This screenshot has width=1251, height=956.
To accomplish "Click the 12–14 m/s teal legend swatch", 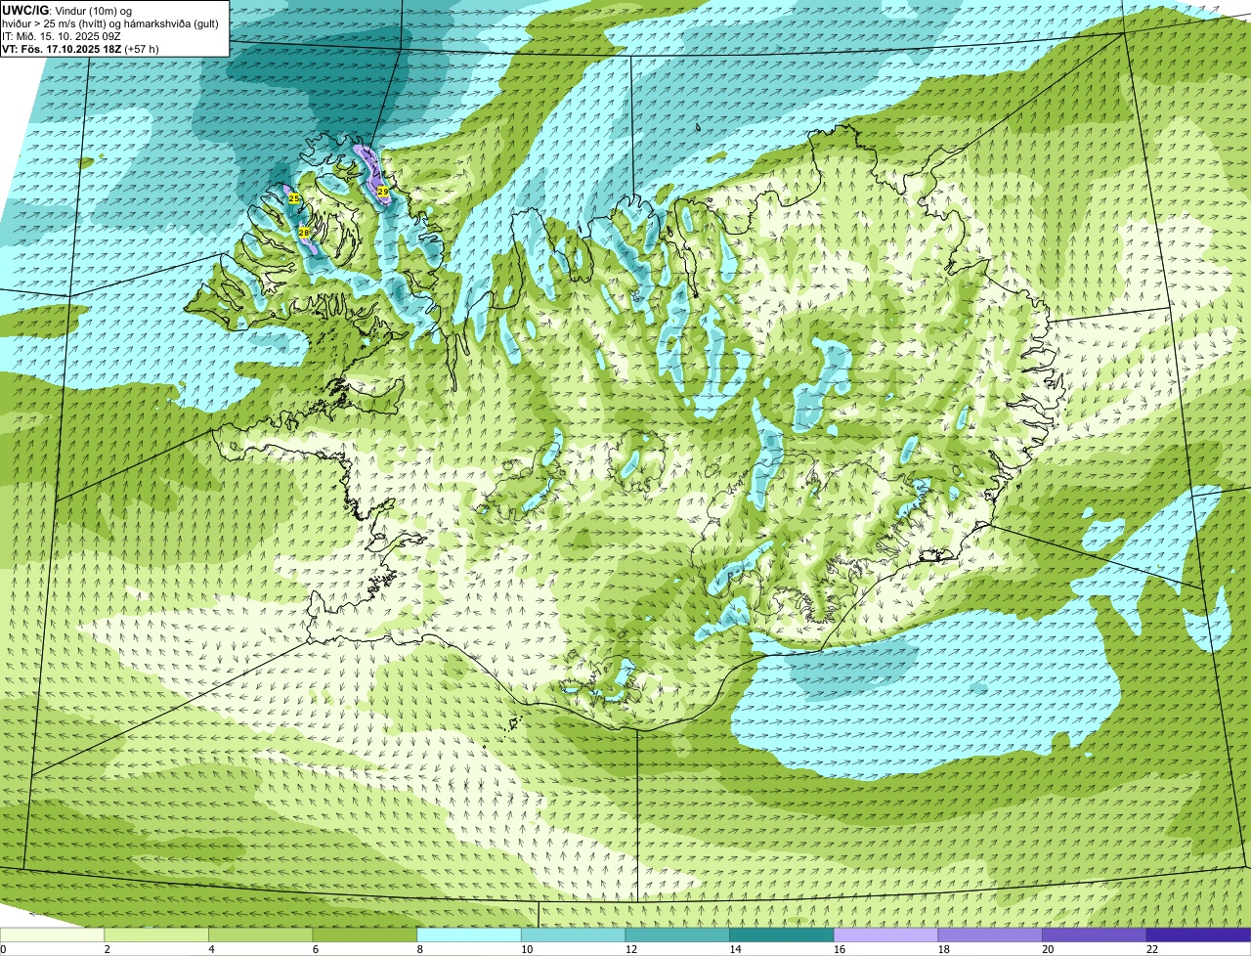I will pos(677,935).
